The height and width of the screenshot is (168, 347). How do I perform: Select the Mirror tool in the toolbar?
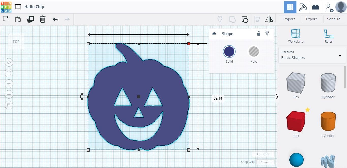[x=269, y=19]
